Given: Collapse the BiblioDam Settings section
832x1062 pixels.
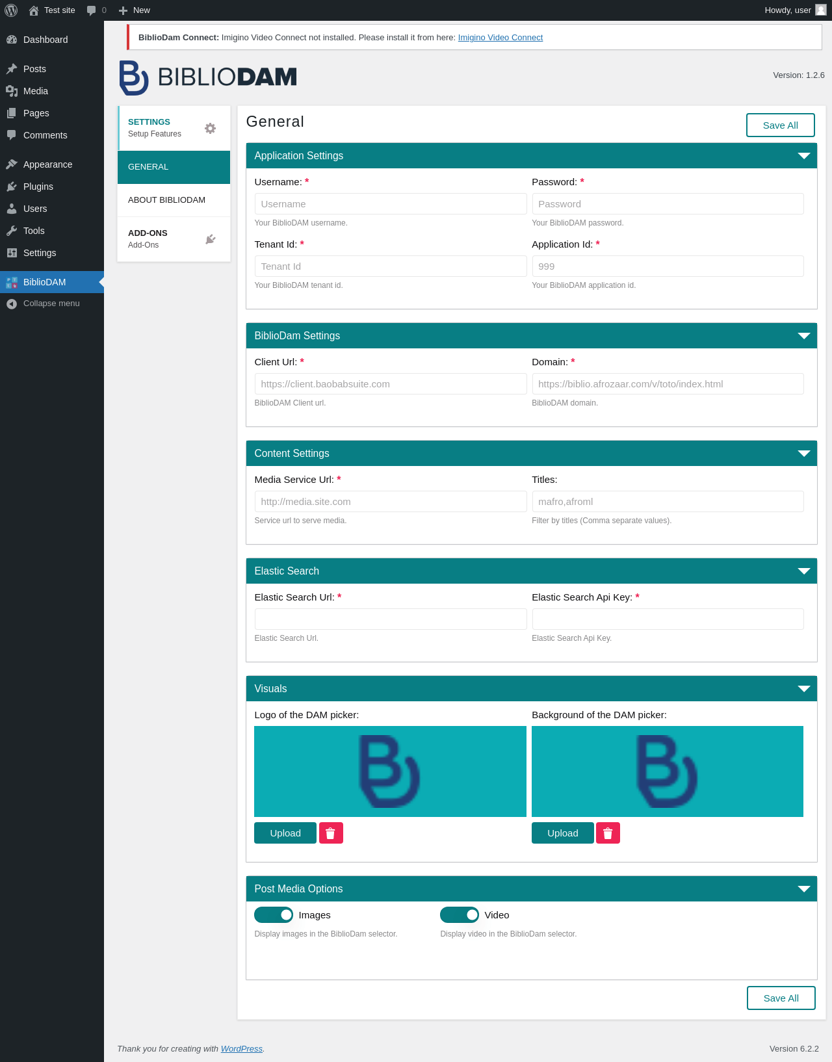Looking at the screenshot, I should [804, 336].
